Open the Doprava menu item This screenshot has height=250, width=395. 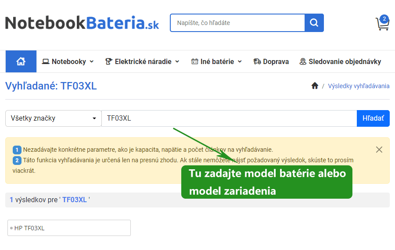point(276,61)
